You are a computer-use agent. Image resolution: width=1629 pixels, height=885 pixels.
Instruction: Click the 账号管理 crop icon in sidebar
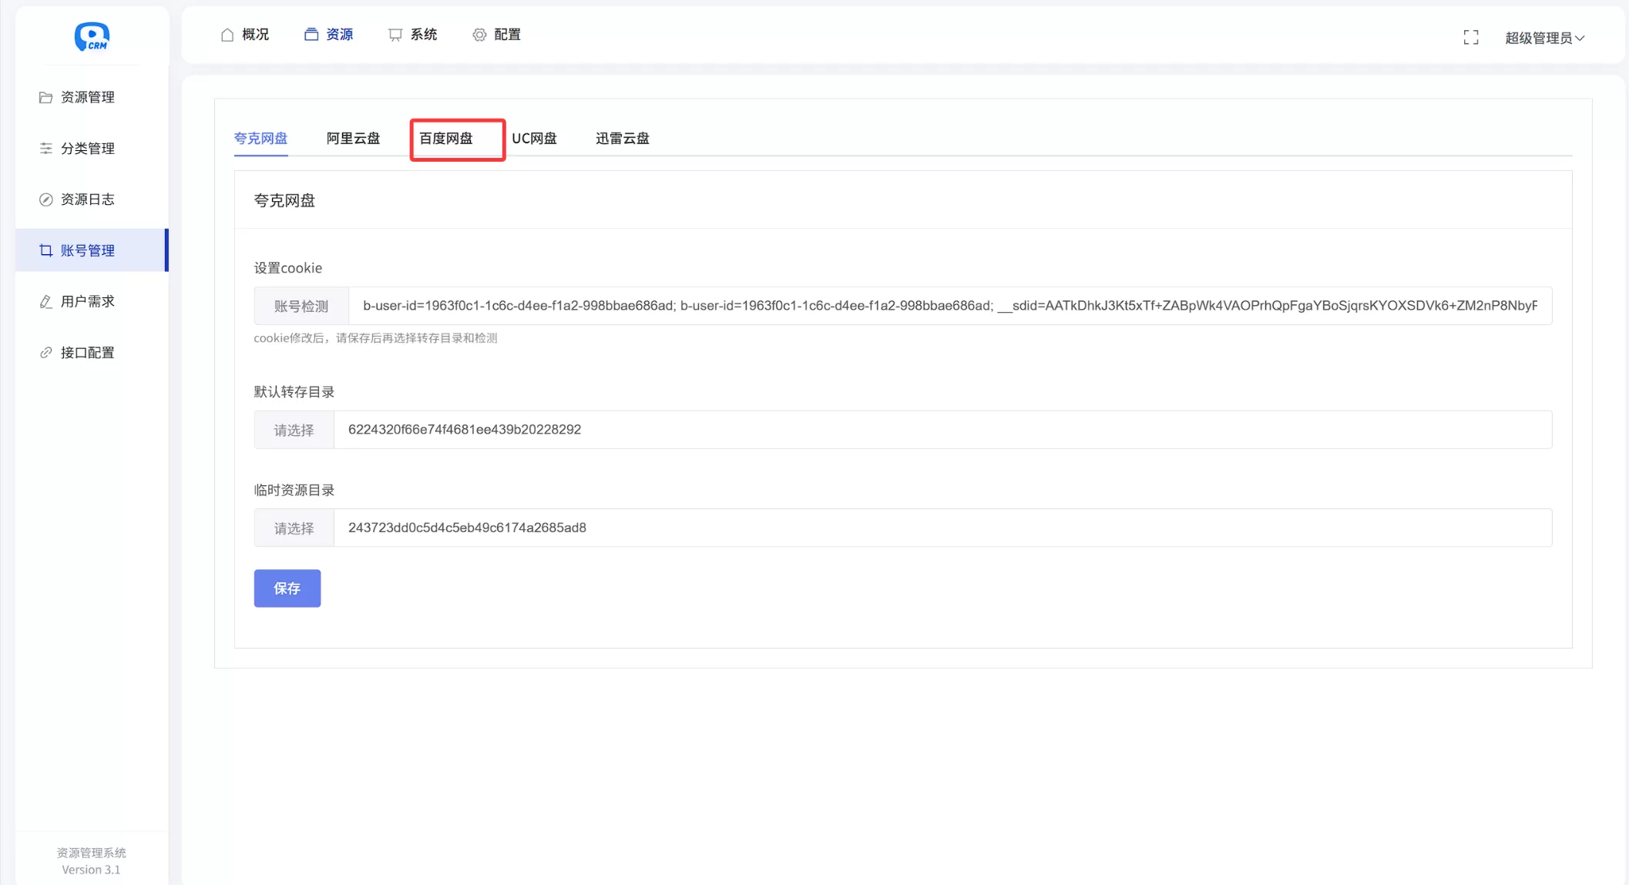click(x=45, y=250)
